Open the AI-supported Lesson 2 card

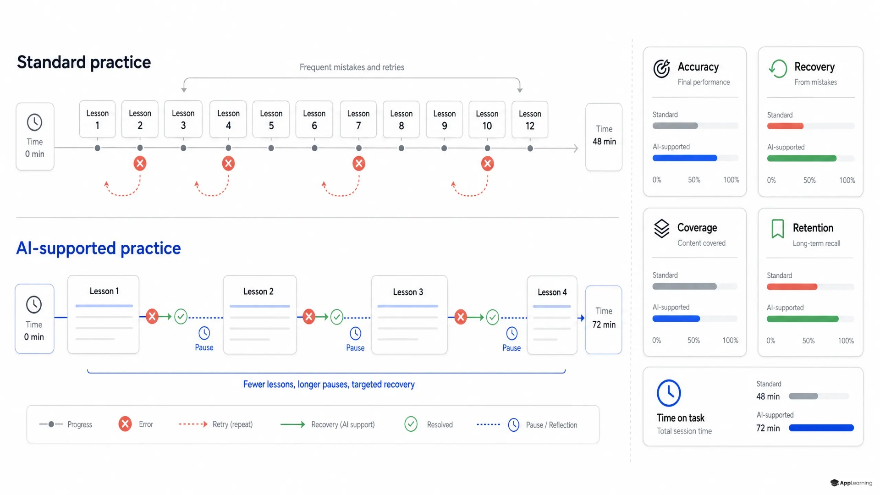point(260,314)
